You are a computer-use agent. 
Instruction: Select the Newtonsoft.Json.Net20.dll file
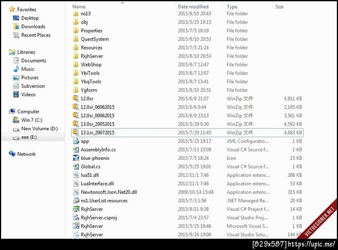pyautogui.click(x=109, y=192)
